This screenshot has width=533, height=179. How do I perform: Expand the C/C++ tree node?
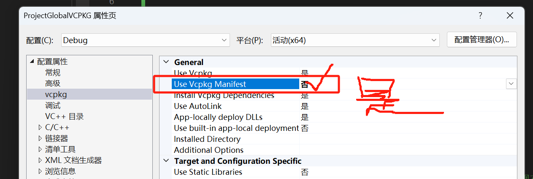coord(40,127)
